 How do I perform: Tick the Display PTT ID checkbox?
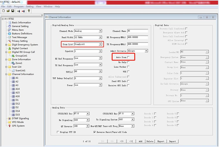(x=58, y=132)
